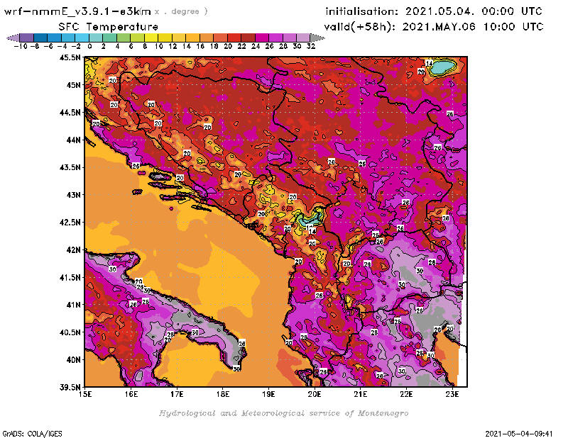Click the 'SFC Temperature' title

click(x=109, y=27)
